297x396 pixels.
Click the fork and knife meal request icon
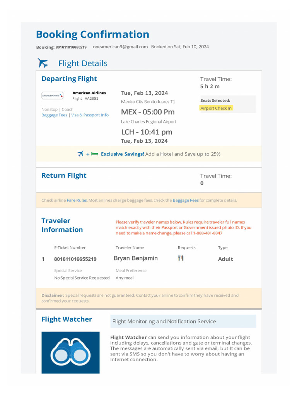[181, 258]
